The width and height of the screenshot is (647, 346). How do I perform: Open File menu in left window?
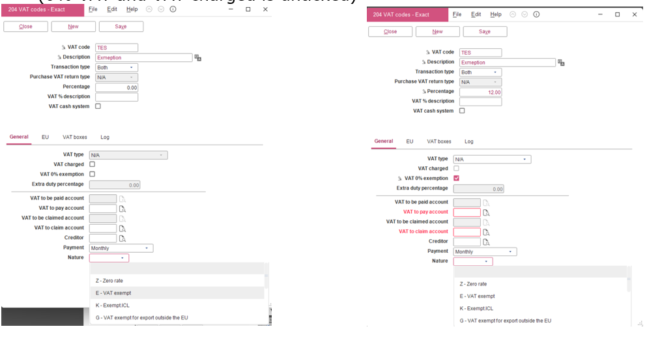click(x=93, y=9)
